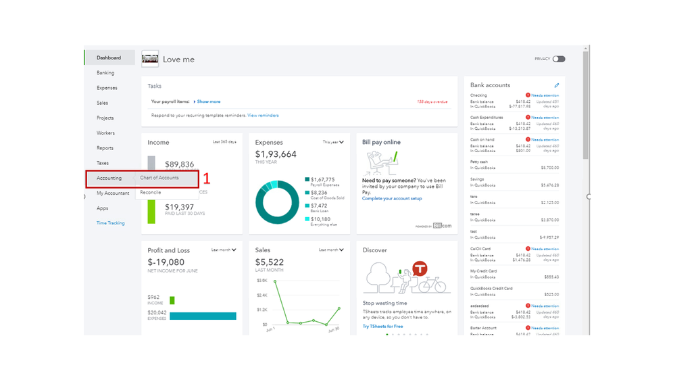The height and width of the screenshot is (380, 675).
Task: Click the company logo thumbnail beside Love me
Action: [150, 59]
